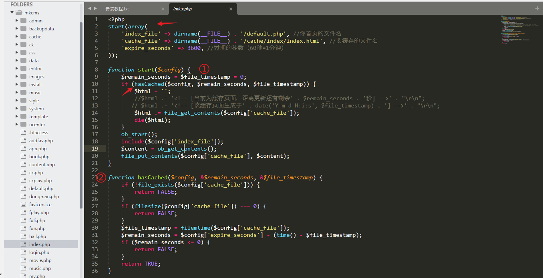This screenshot has height=278, width=543.
Task: Expand the ucenter folder arrow
Action: 17,125
